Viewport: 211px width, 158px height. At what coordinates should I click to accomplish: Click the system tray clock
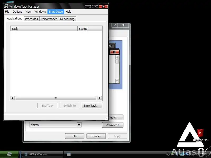click(201, 154)
